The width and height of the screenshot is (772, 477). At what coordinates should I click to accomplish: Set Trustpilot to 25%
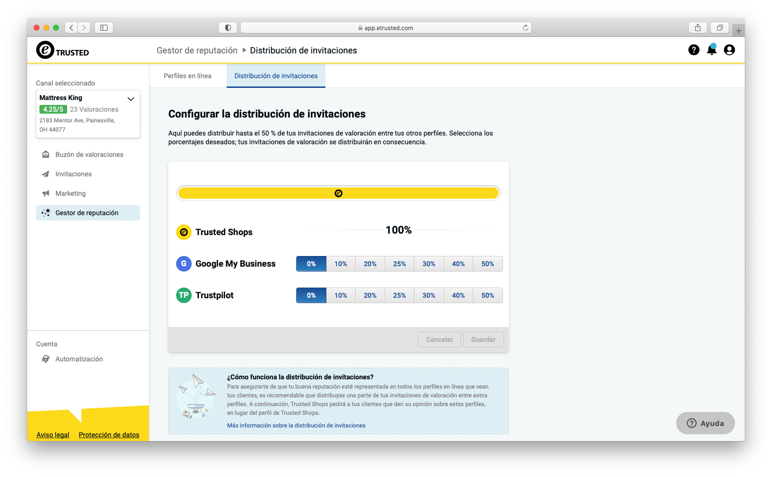point(399,295)
